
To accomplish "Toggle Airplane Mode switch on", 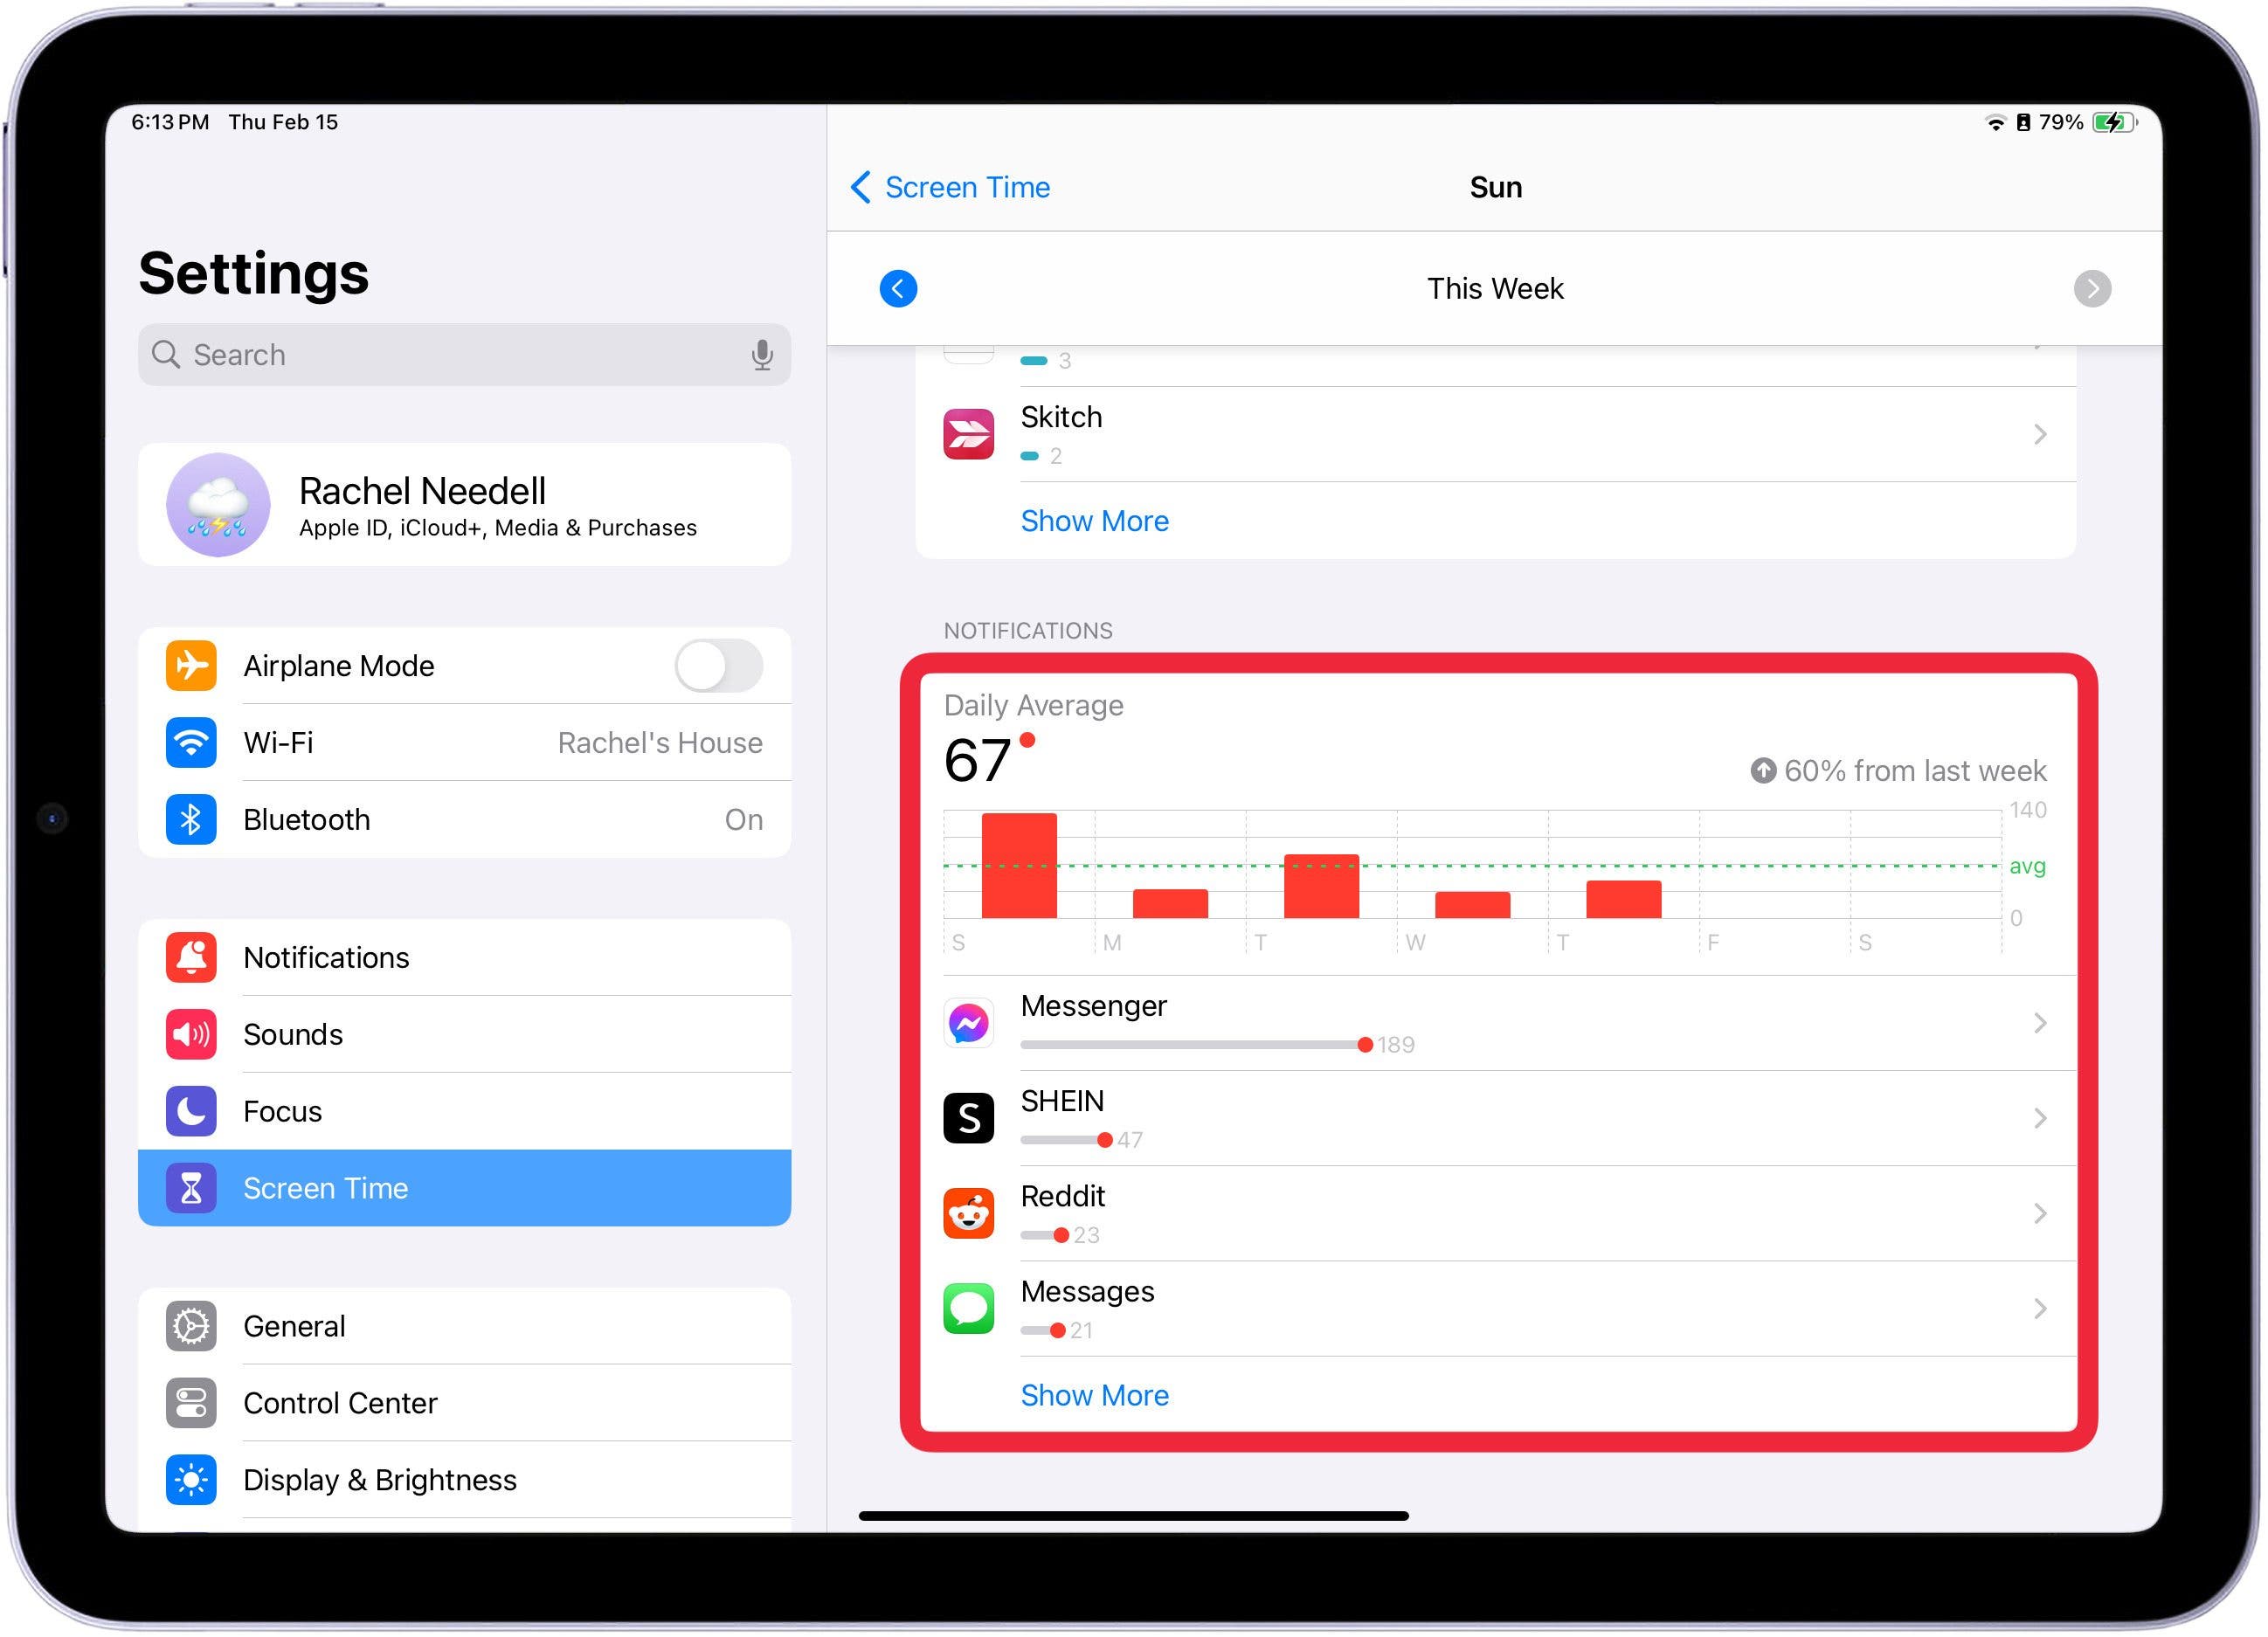I will [718, 666].
